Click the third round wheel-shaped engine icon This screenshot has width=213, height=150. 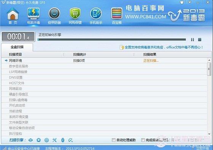(47, 140)
